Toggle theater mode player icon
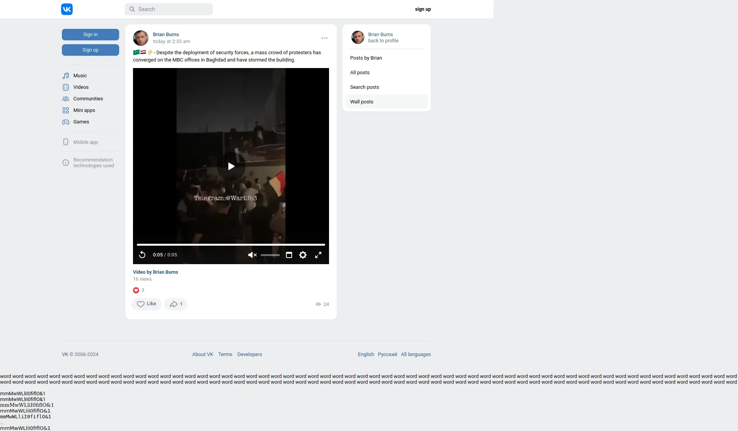This screenshot has width=738, height=431. (x=289, y=255)
